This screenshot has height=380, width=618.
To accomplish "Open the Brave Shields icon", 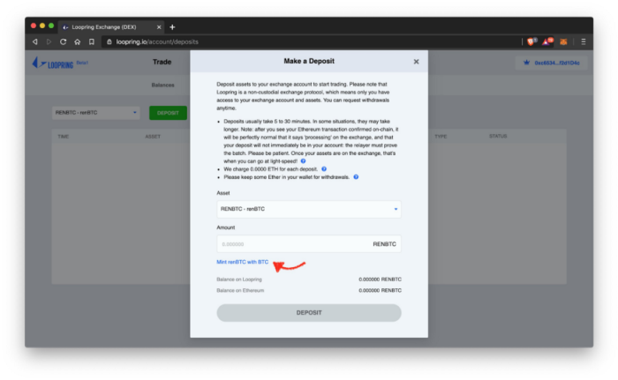I will click(x=531, y=41).
